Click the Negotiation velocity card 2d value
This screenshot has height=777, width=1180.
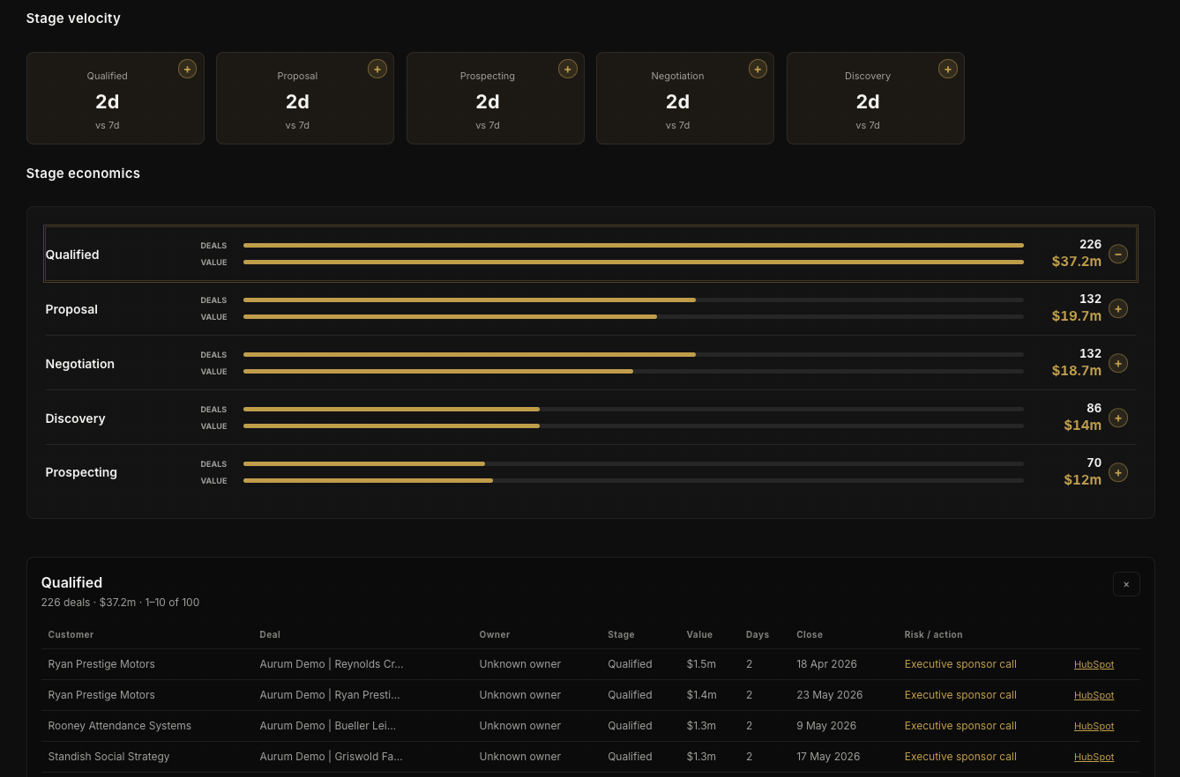pos(677,101)
